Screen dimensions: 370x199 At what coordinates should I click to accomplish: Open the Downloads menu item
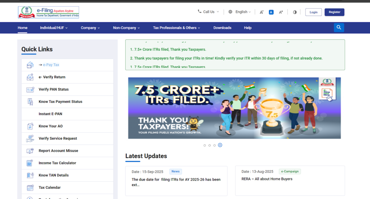(x=222, y=28)
